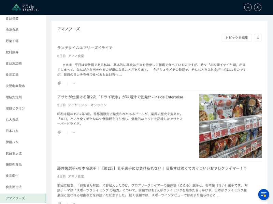Open article アサヒが仕掛ける第2次「ドライ戦争」
273x204 pixels.
point(120,97)
